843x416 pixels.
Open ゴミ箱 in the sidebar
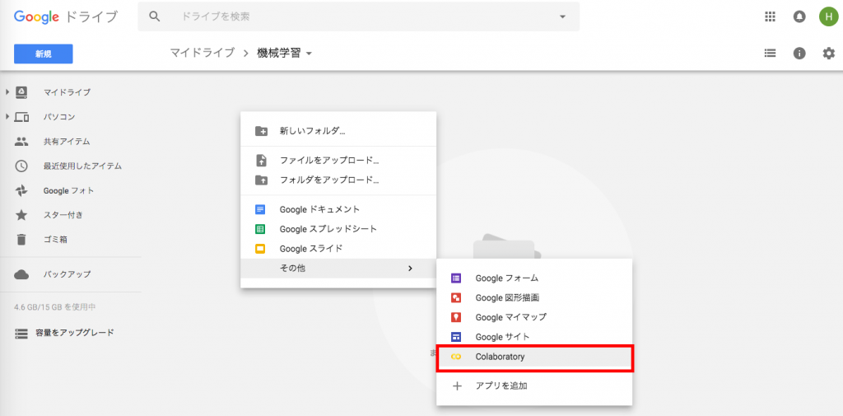click(55, 240)
